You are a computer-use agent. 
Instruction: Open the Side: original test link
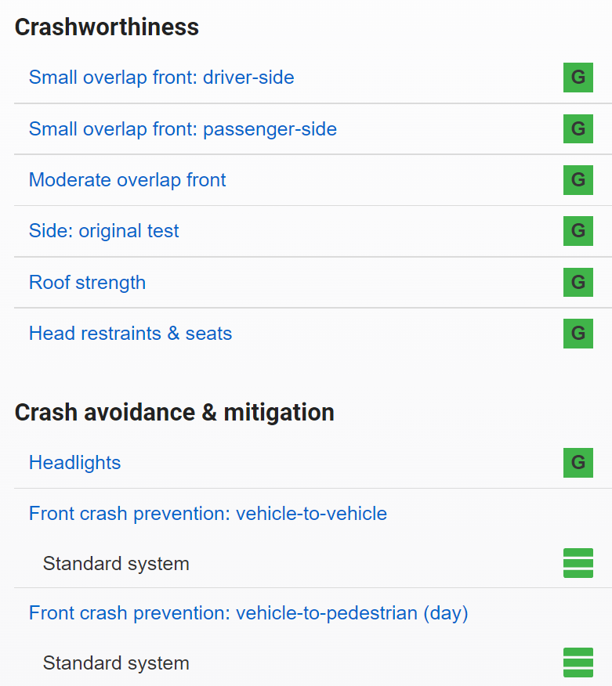click(103, 231)
